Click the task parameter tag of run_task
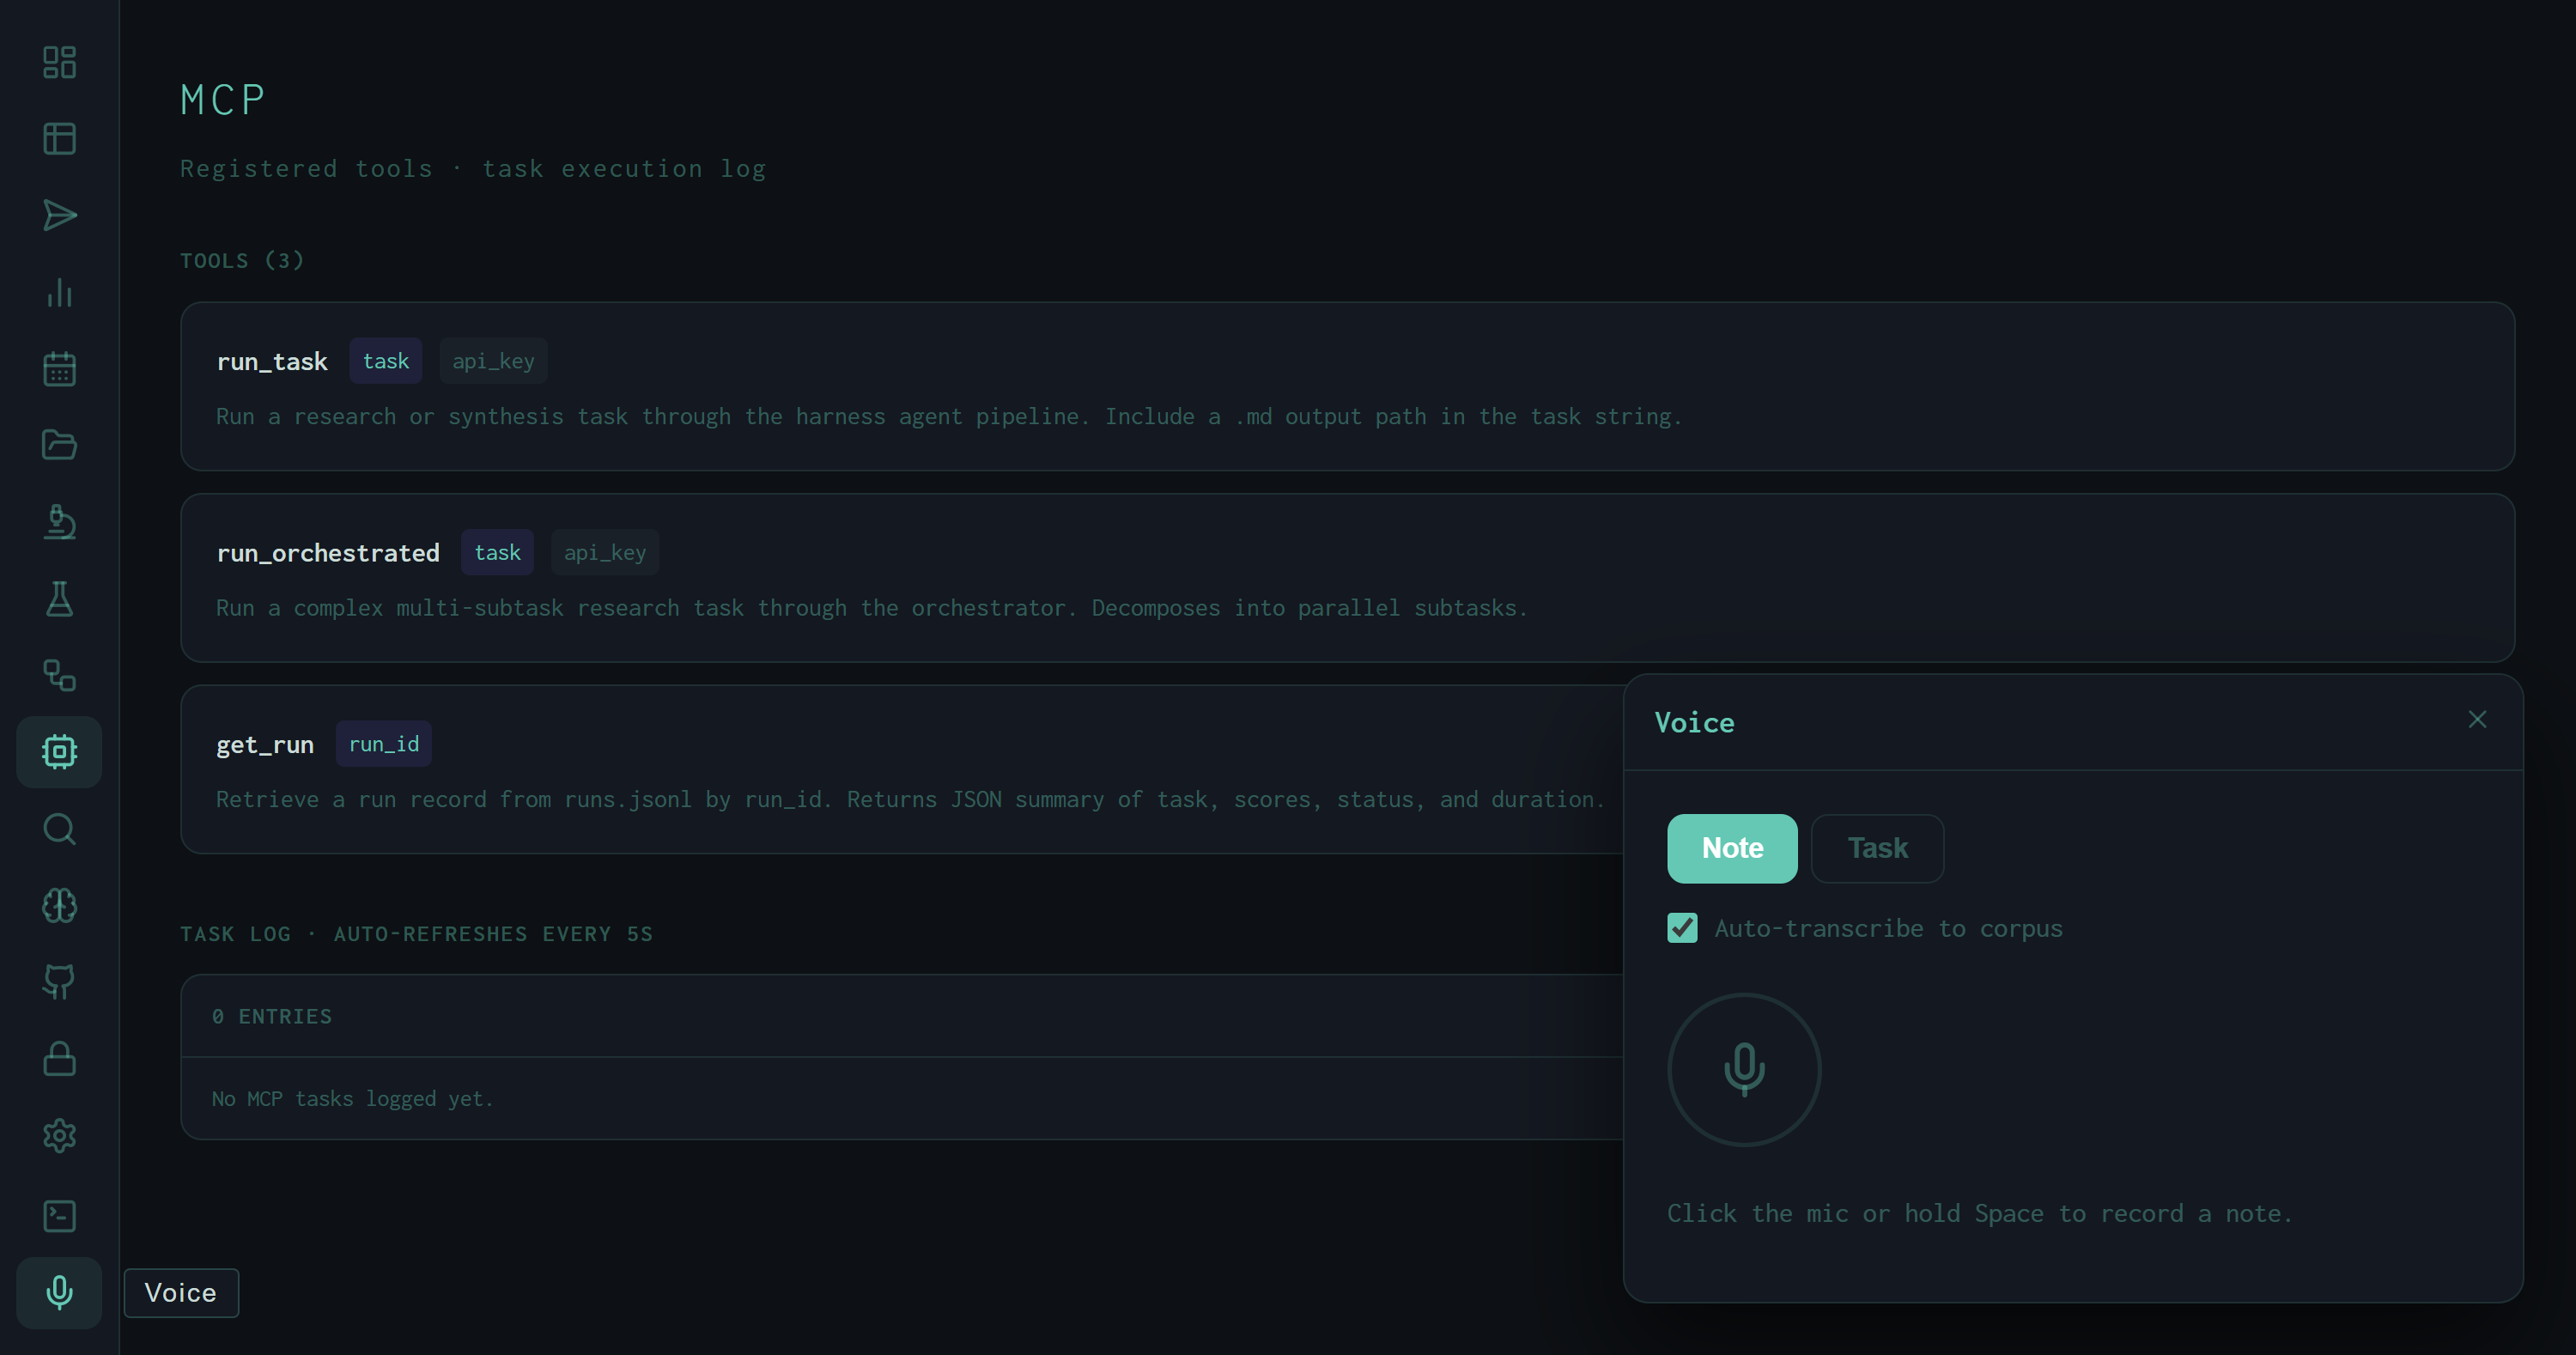 pyautogui.click(x=385, y=361)
